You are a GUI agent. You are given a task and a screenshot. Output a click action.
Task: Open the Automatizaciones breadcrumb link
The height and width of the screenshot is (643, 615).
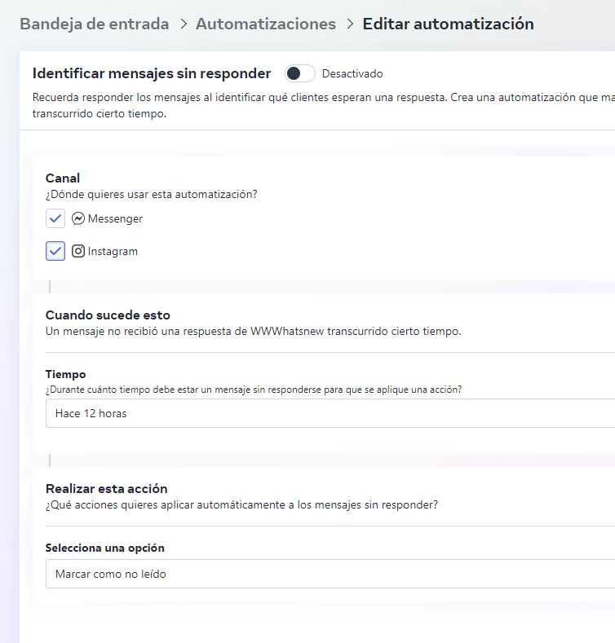(x=266, y=24)
